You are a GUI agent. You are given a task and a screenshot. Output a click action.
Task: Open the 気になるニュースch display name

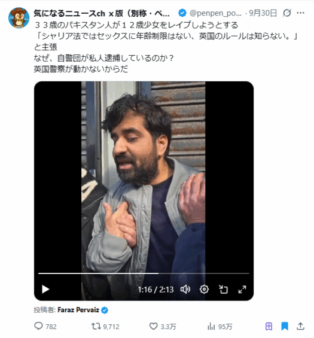point(102,13)
